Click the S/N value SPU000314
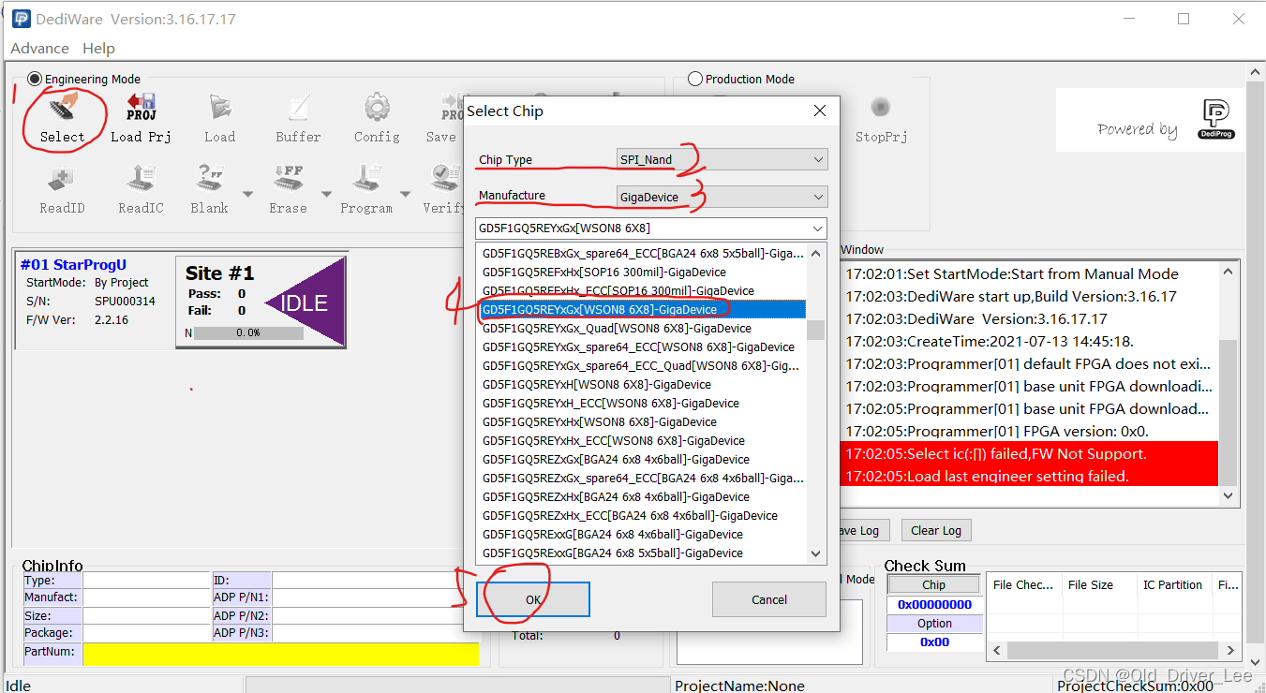Viewport: 1266px width, 693px height. [x=125, y=301]
